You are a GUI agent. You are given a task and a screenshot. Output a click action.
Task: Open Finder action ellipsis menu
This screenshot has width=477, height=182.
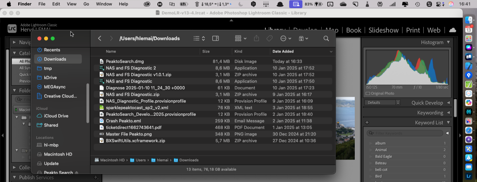286,38
